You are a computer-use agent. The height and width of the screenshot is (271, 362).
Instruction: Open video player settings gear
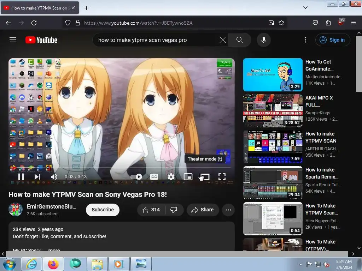[x=171, y=177]
